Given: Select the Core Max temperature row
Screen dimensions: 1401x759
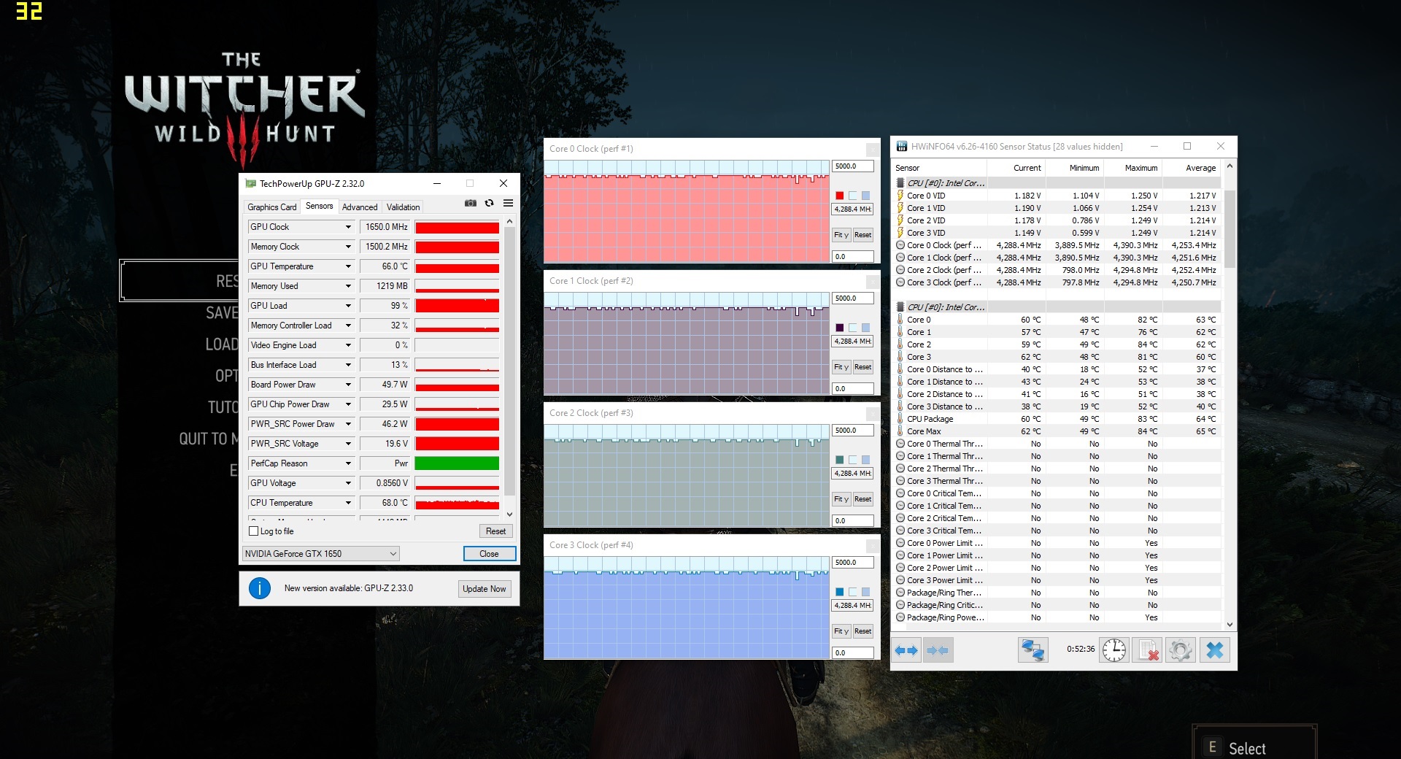Looking at the screenshot, I should coord(1058,431).
